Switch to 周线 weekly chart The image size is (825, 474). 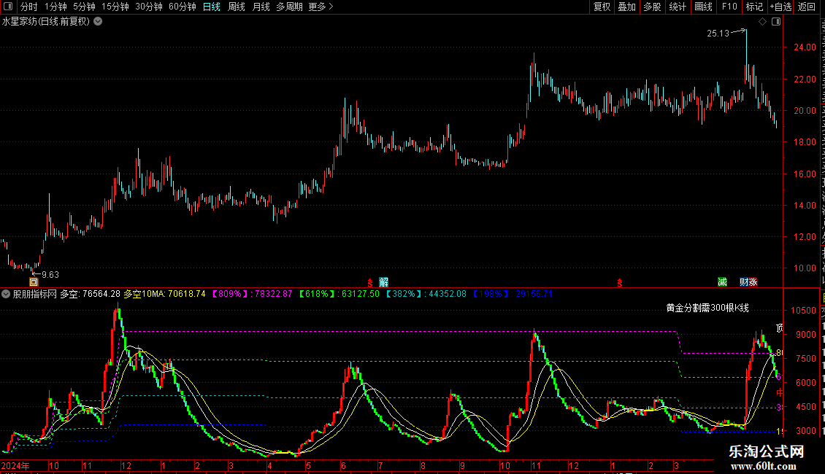coord(237,7)
